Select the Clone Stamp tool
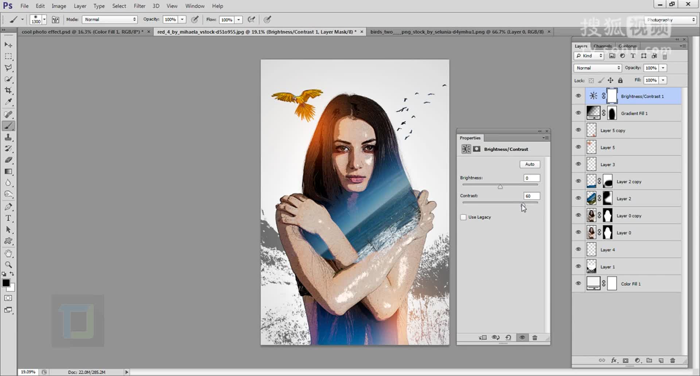Viewport: 700px width, 376px height. [x=8, y=137]
